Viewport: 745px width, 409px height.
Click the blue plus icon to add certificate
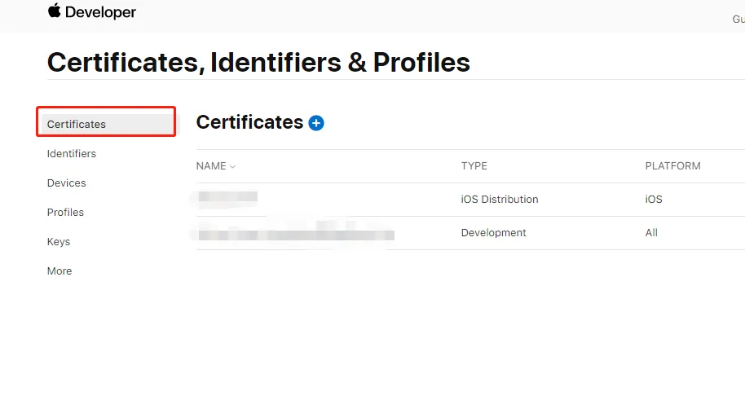coord(316,123)
